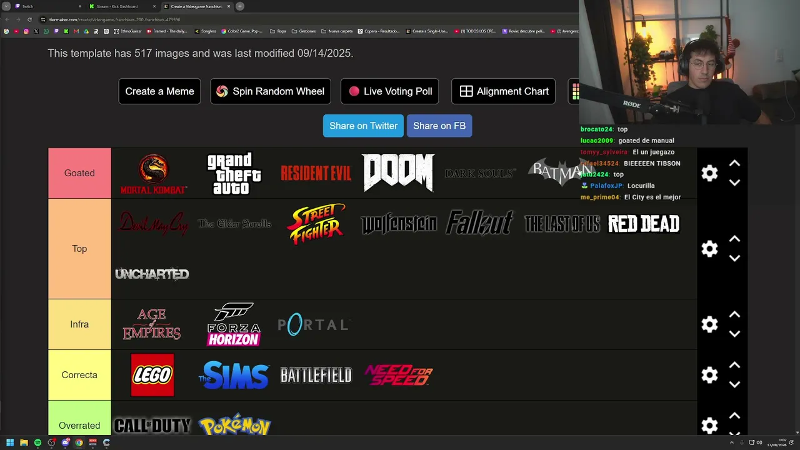The image size is (800, 450).
Task: Edit the Correcta tier label
Action: pos(79,375)
